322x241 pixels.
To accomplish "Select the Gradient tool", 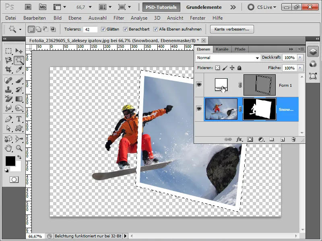I will pos(19,99).
